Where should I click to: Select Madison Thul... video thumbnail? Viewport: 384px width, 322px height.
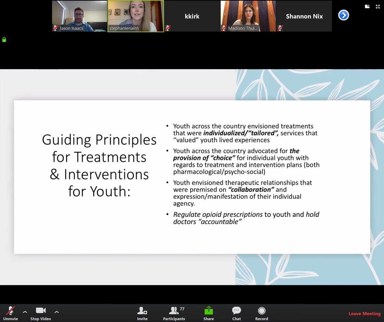(x=248, y=16)
